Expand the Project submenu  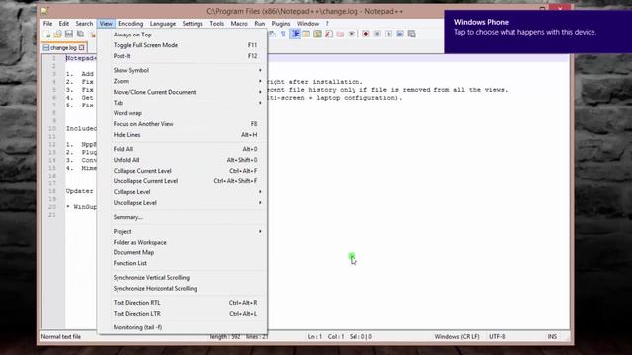[182, 232]
